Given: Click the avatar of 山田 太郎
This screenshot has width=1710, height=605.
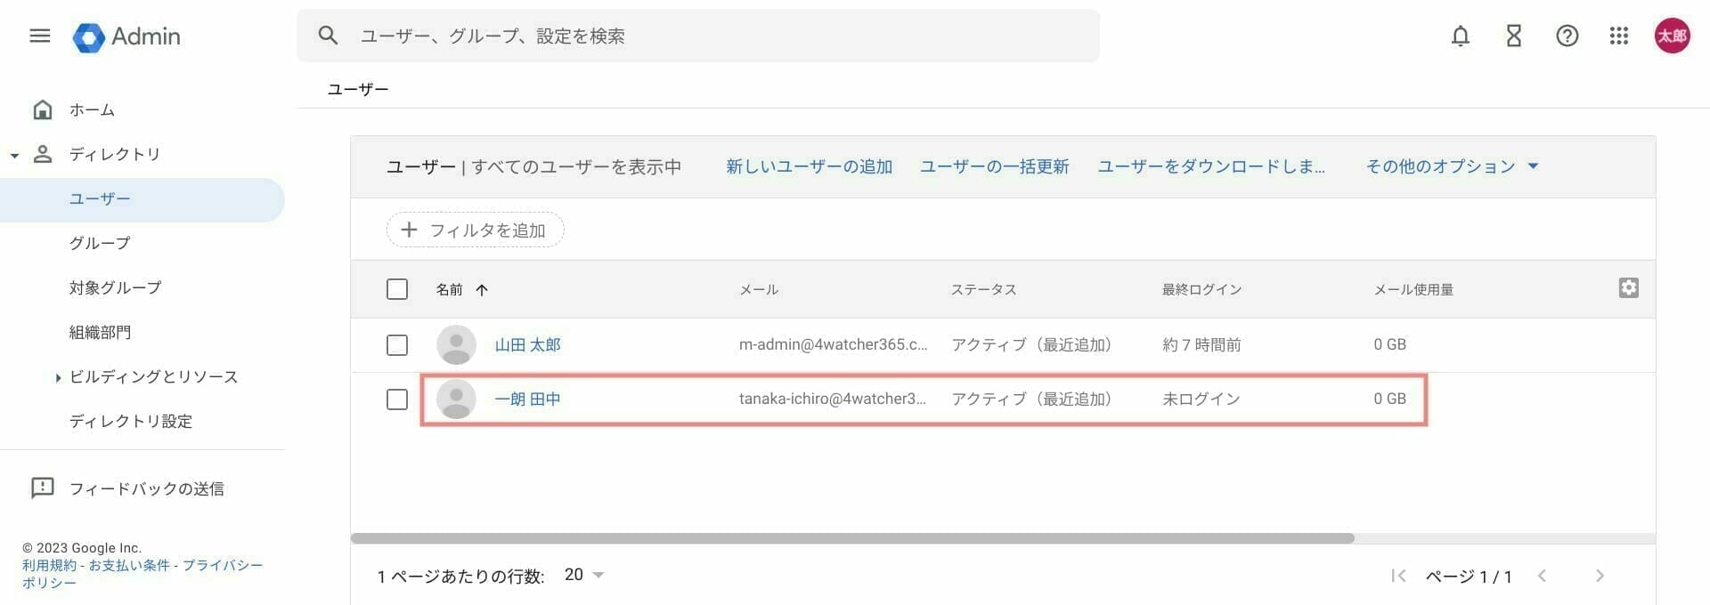Looking at the screenshot, I should point(456,344).
